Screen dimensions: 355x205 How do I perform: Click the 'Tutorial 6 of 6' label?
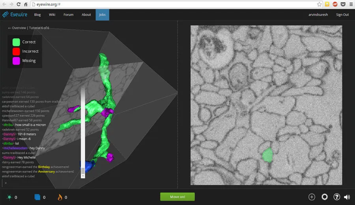[x=39, y=28]
